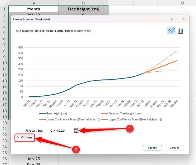Select column C header
Screen dimensions: 196x165
tap(133, 3)
